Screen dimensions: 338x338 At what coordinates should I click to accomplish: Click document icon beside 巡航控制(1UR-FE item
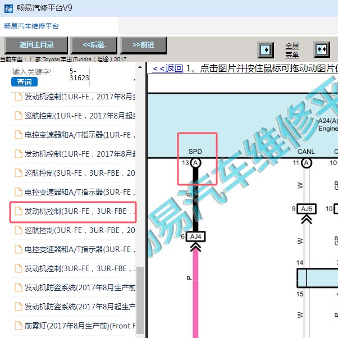[19, 116]
